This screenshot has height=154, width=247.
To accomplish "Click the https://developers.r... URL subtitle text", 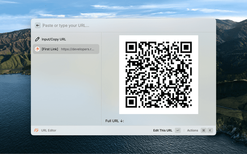I will pyautogui.click(x=78, y=49).
